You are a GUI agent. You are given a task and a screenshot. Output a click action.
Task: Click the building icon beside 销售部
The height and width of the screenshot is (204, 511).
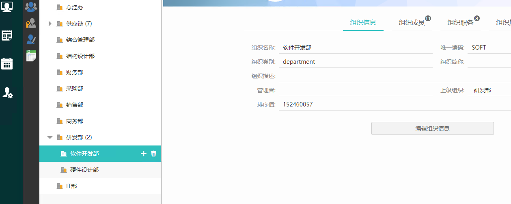tap(60, 105)
